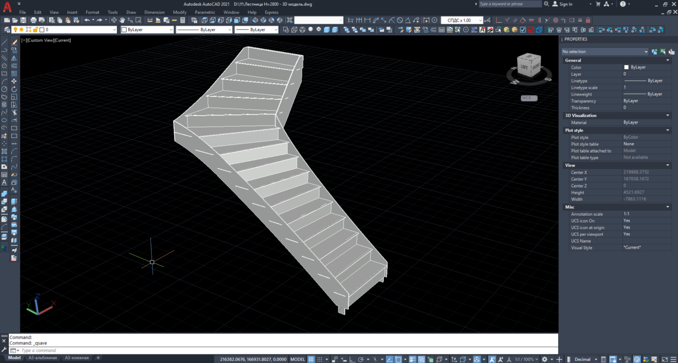The width and height of the screenshot is (678, 363).
Task: Collapse the General section in Properties
Action: click(x=667, y=60)
